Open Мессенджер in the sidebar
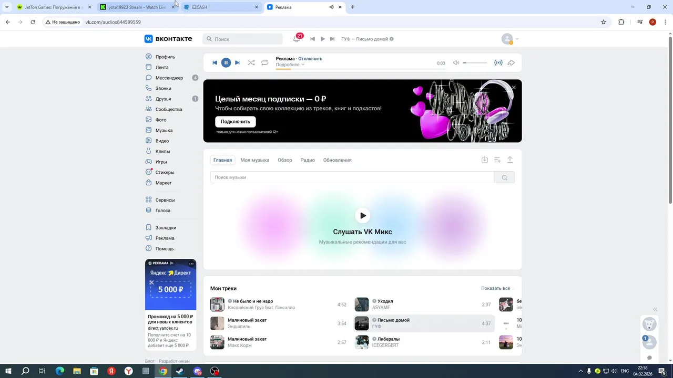 coord(169,78)
